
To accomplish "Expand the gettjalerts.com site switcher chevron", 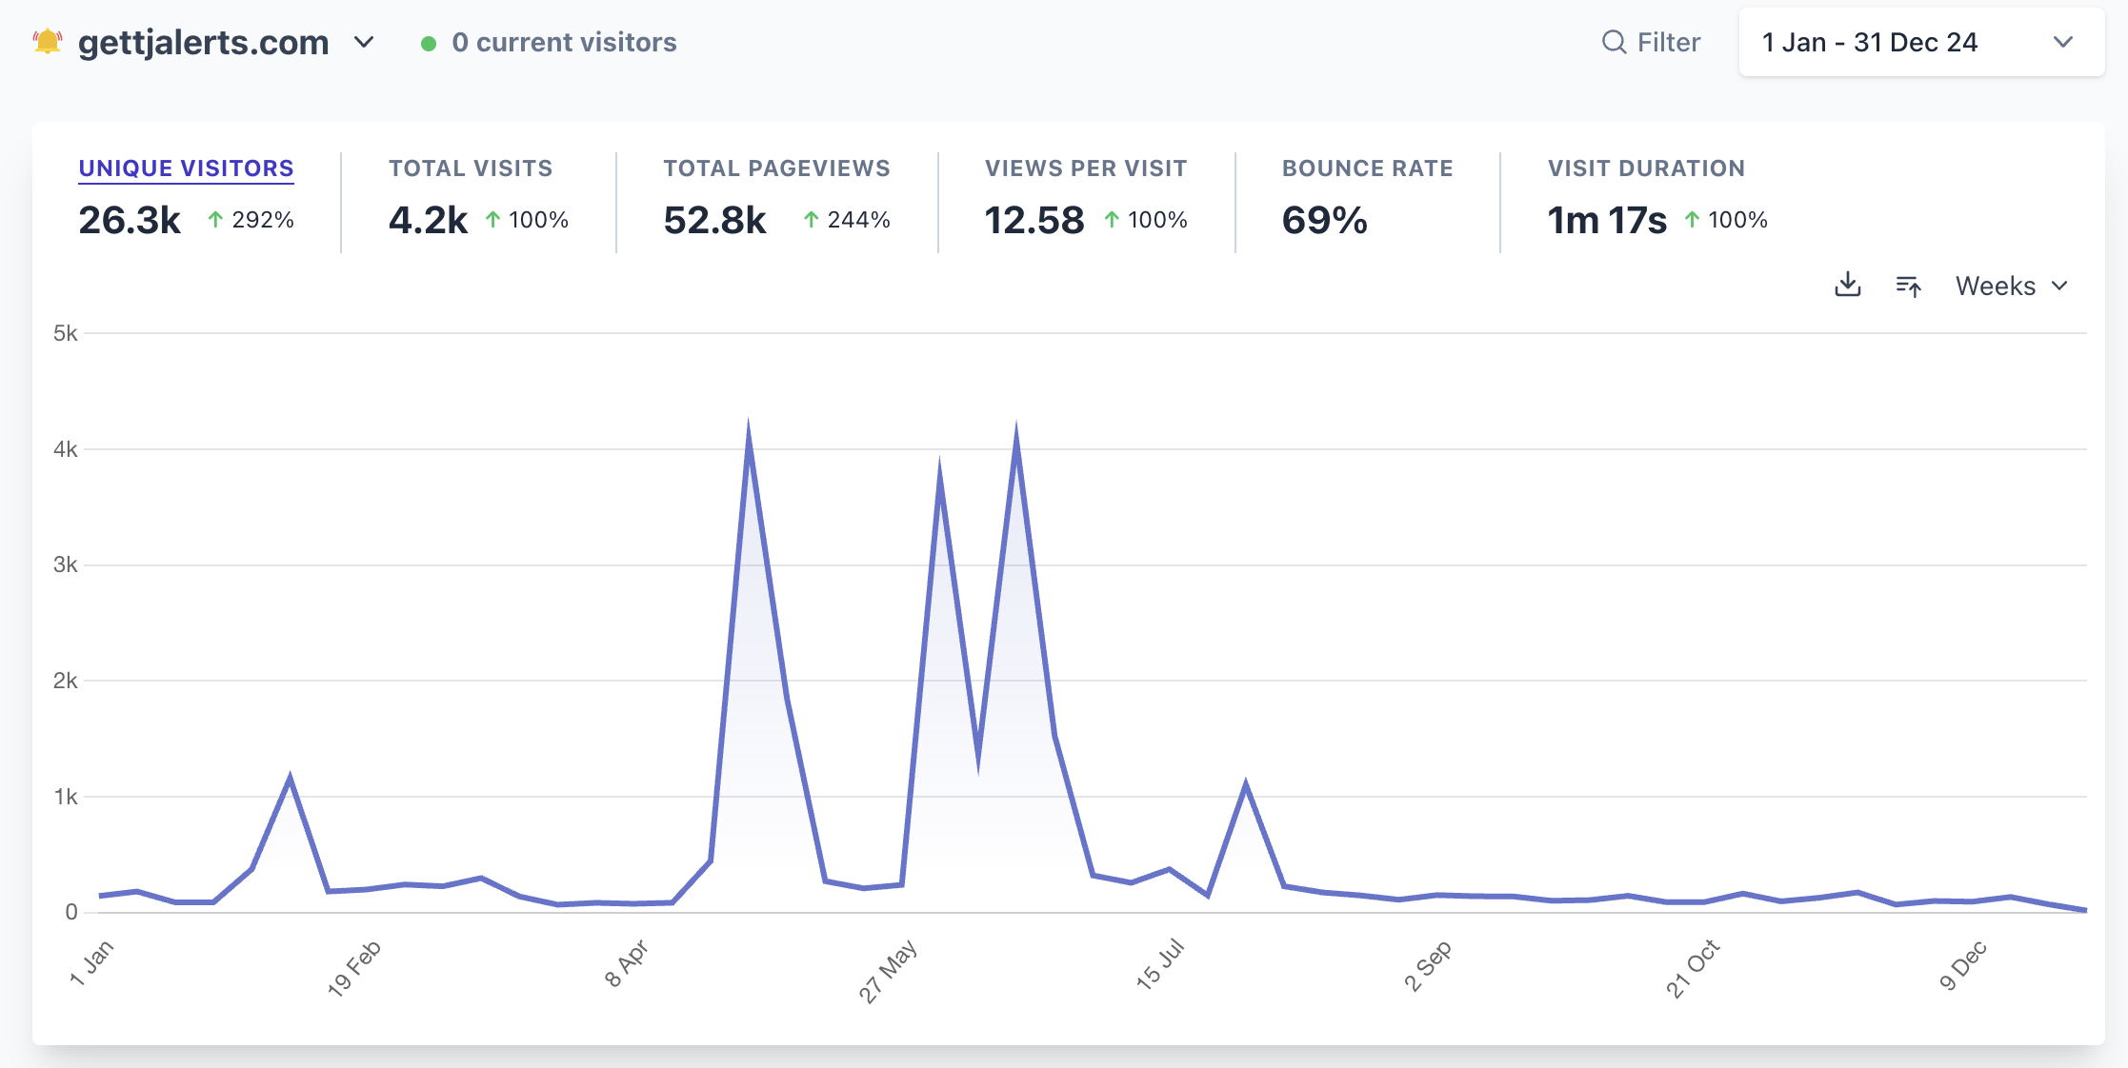I will (x=364, y=42).
